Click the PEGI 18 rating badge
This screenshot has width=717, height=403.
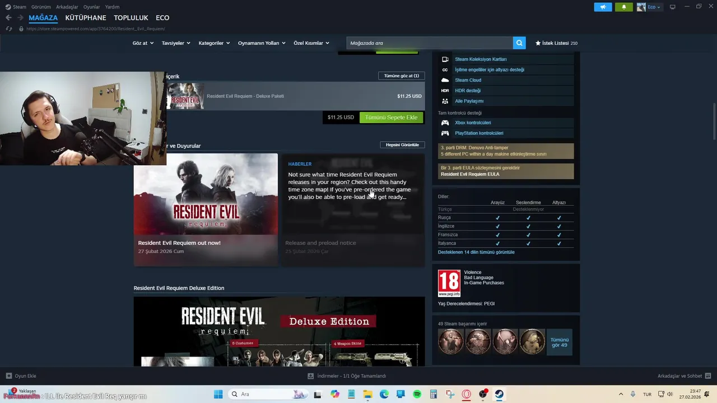pos(449,283)
